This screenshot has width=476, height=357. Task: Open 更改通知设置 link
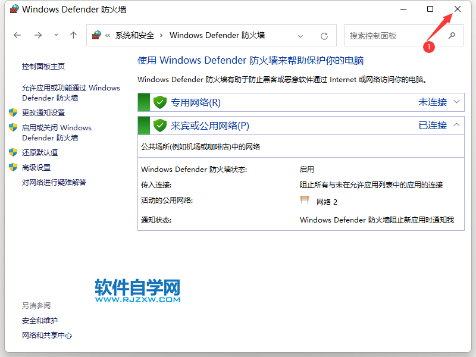click(x=43, y=112)
